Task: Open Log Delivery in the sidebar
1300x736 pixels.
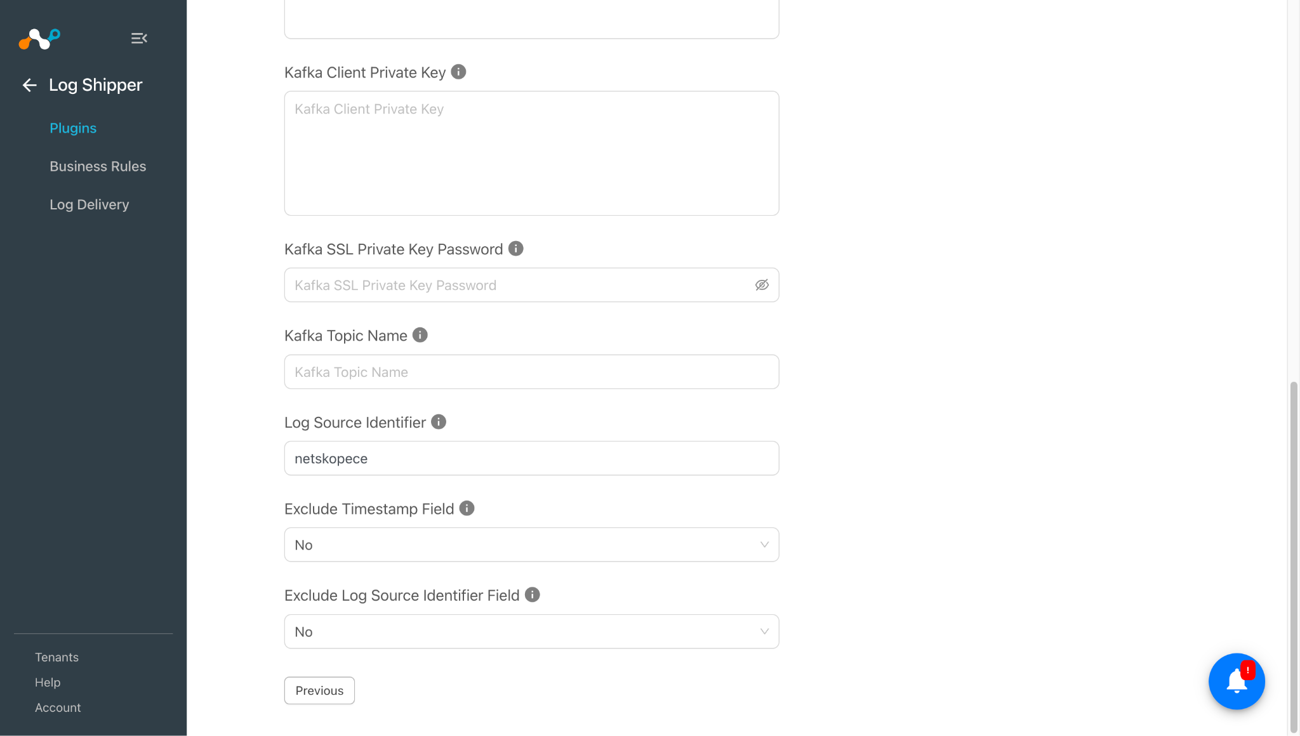Action: pos(90,204)
